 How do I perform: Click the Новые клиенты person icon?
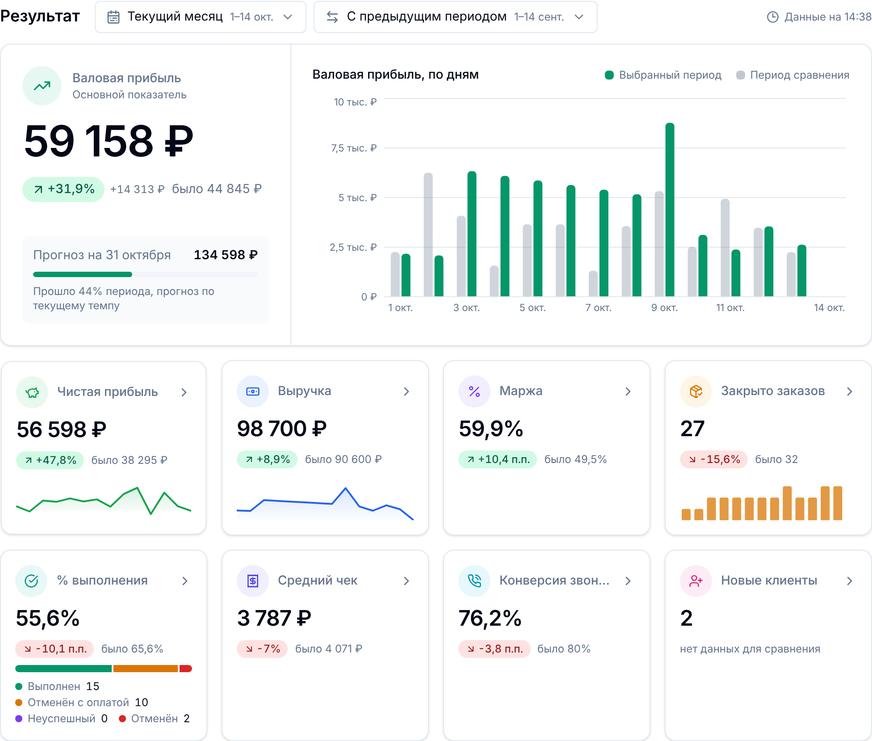(x=696, y=581)
